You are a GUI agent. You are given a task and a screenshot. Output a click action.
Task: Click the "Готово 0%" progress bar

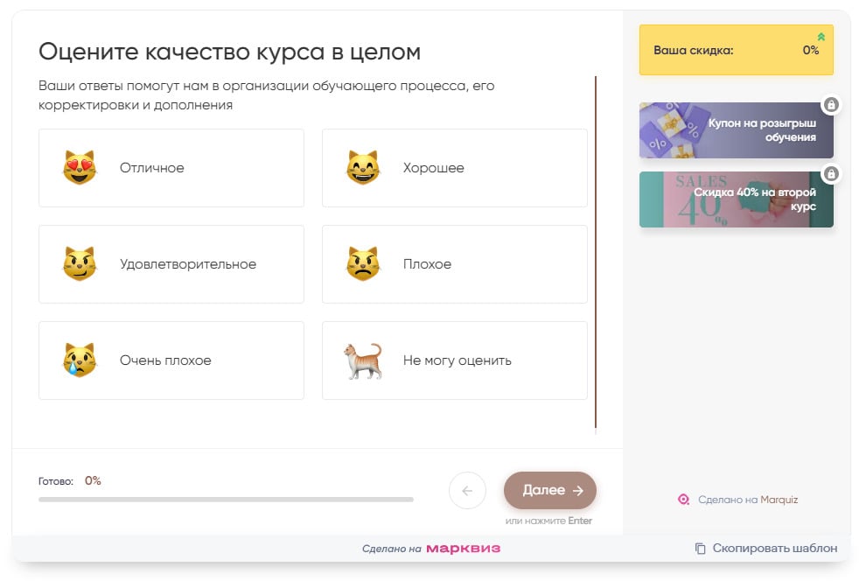coord(225,499)
